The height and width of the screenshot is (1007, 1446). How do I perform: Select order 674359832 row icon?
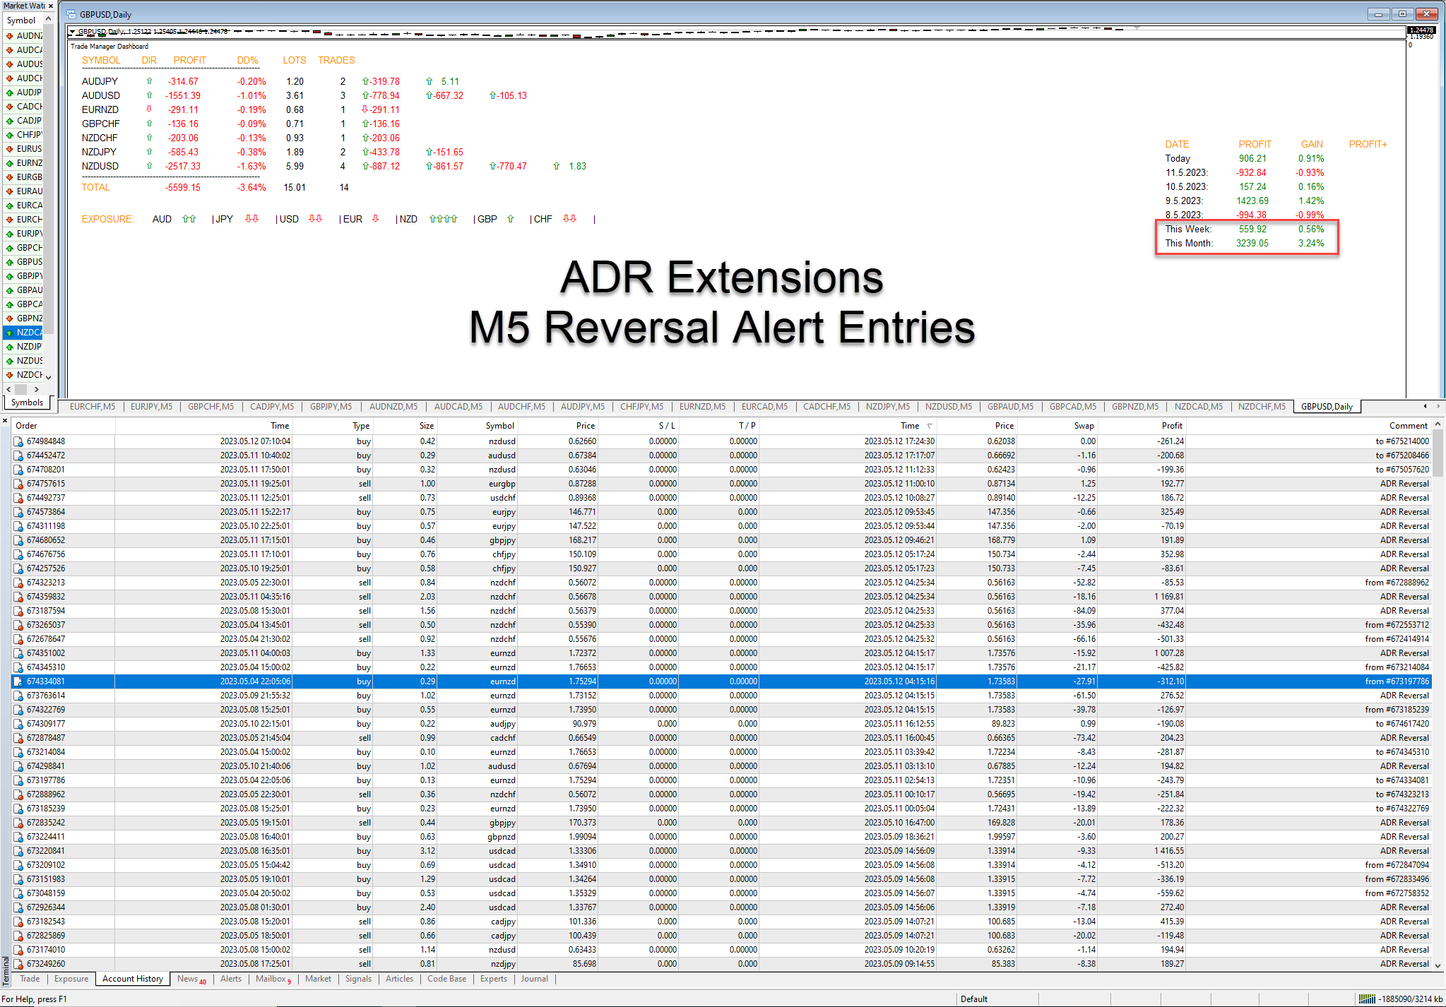[18, 597]
